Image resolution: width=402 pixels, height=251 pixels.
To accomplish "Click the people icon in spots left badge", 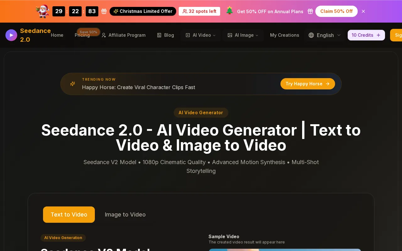I will tap(185, 11).
